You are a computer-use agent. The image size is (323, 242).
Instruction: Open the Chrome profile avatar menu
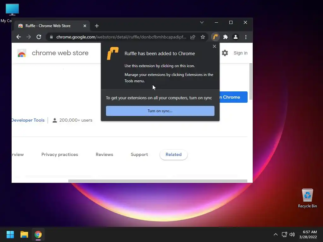235,37
